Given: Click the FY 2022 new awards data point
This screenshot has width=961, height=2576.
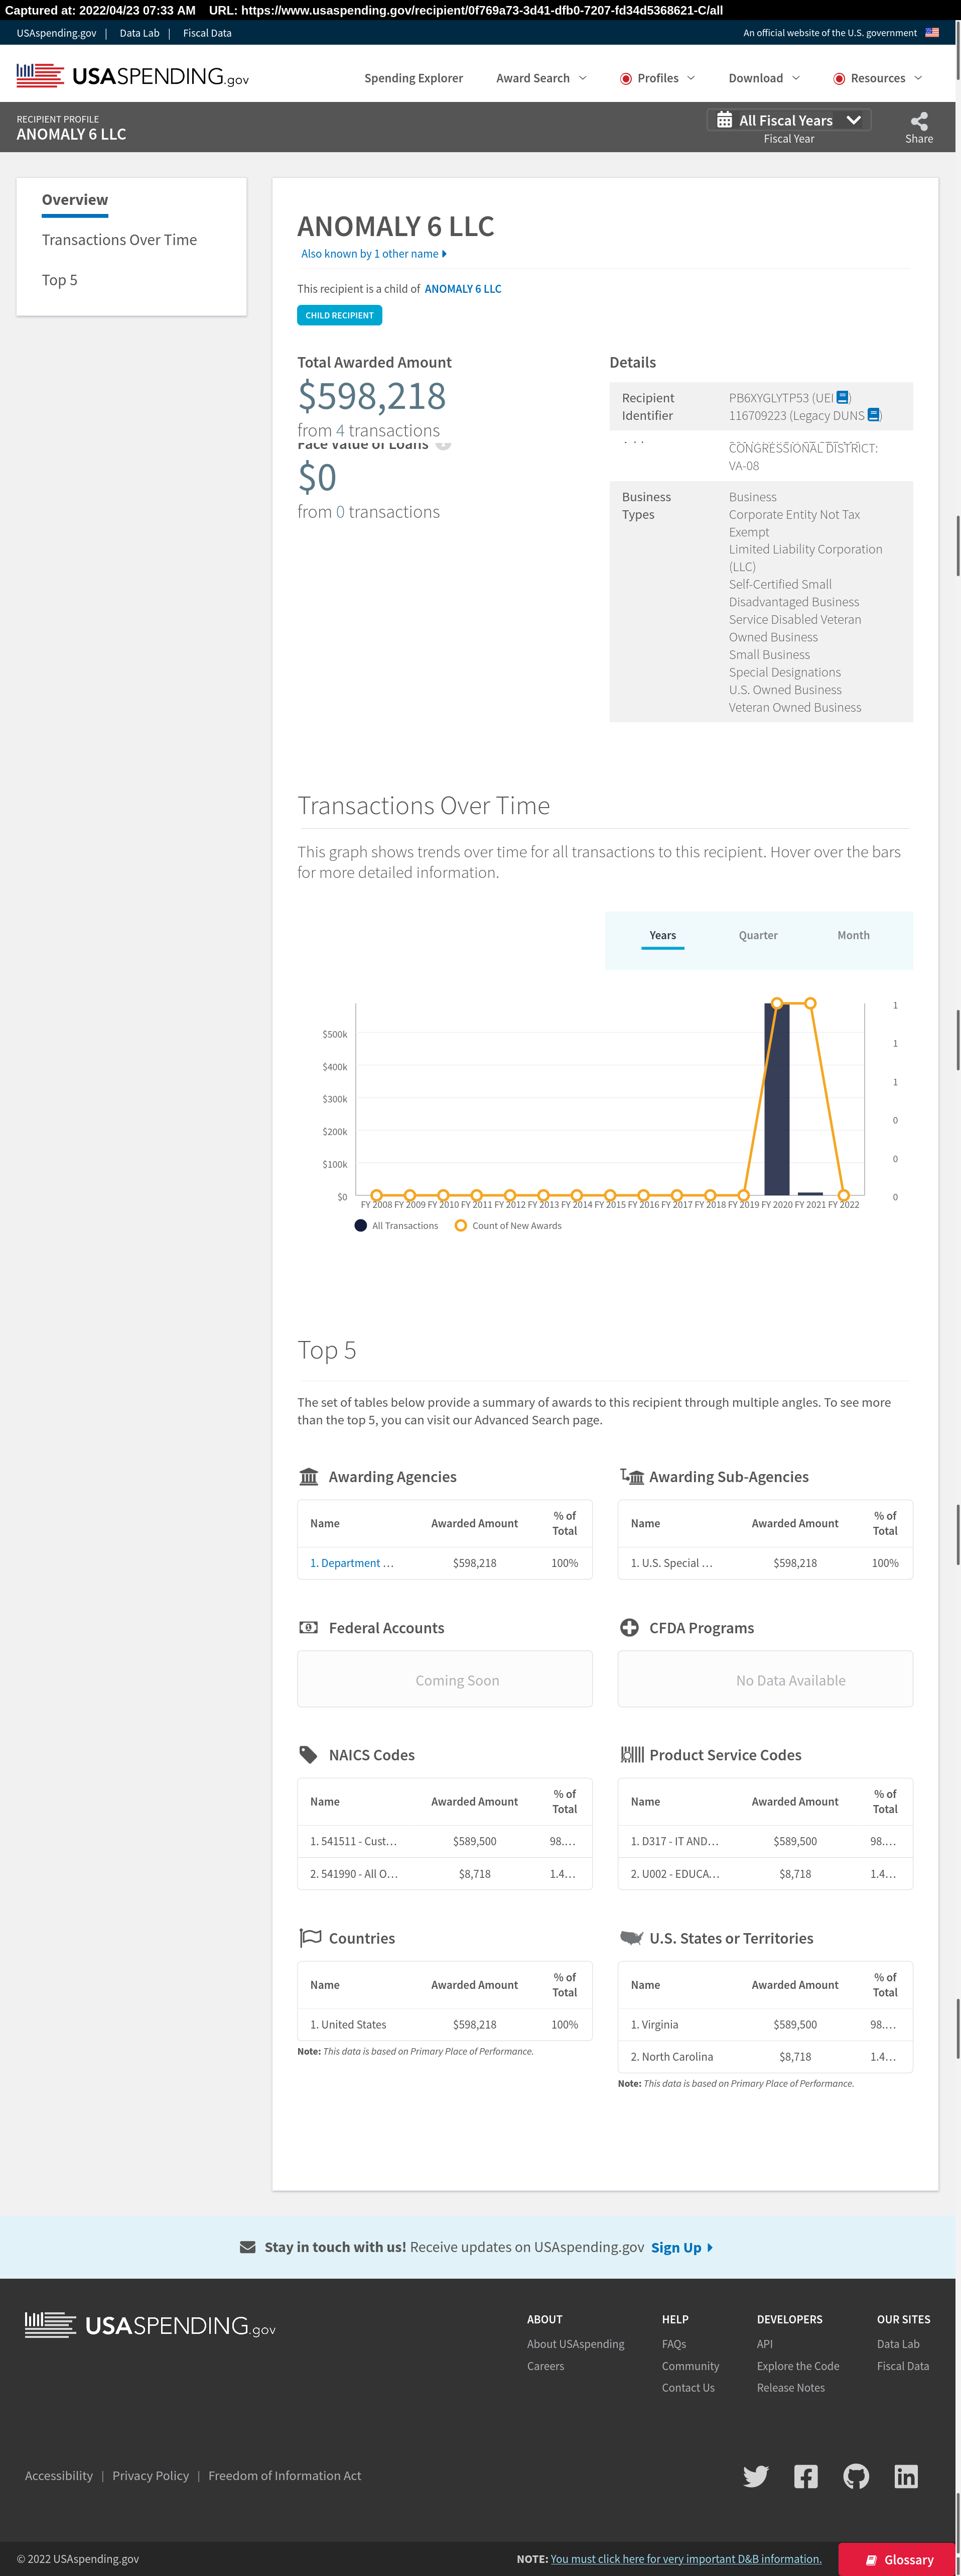Looking at the screenshot, I should (843, 1195).
